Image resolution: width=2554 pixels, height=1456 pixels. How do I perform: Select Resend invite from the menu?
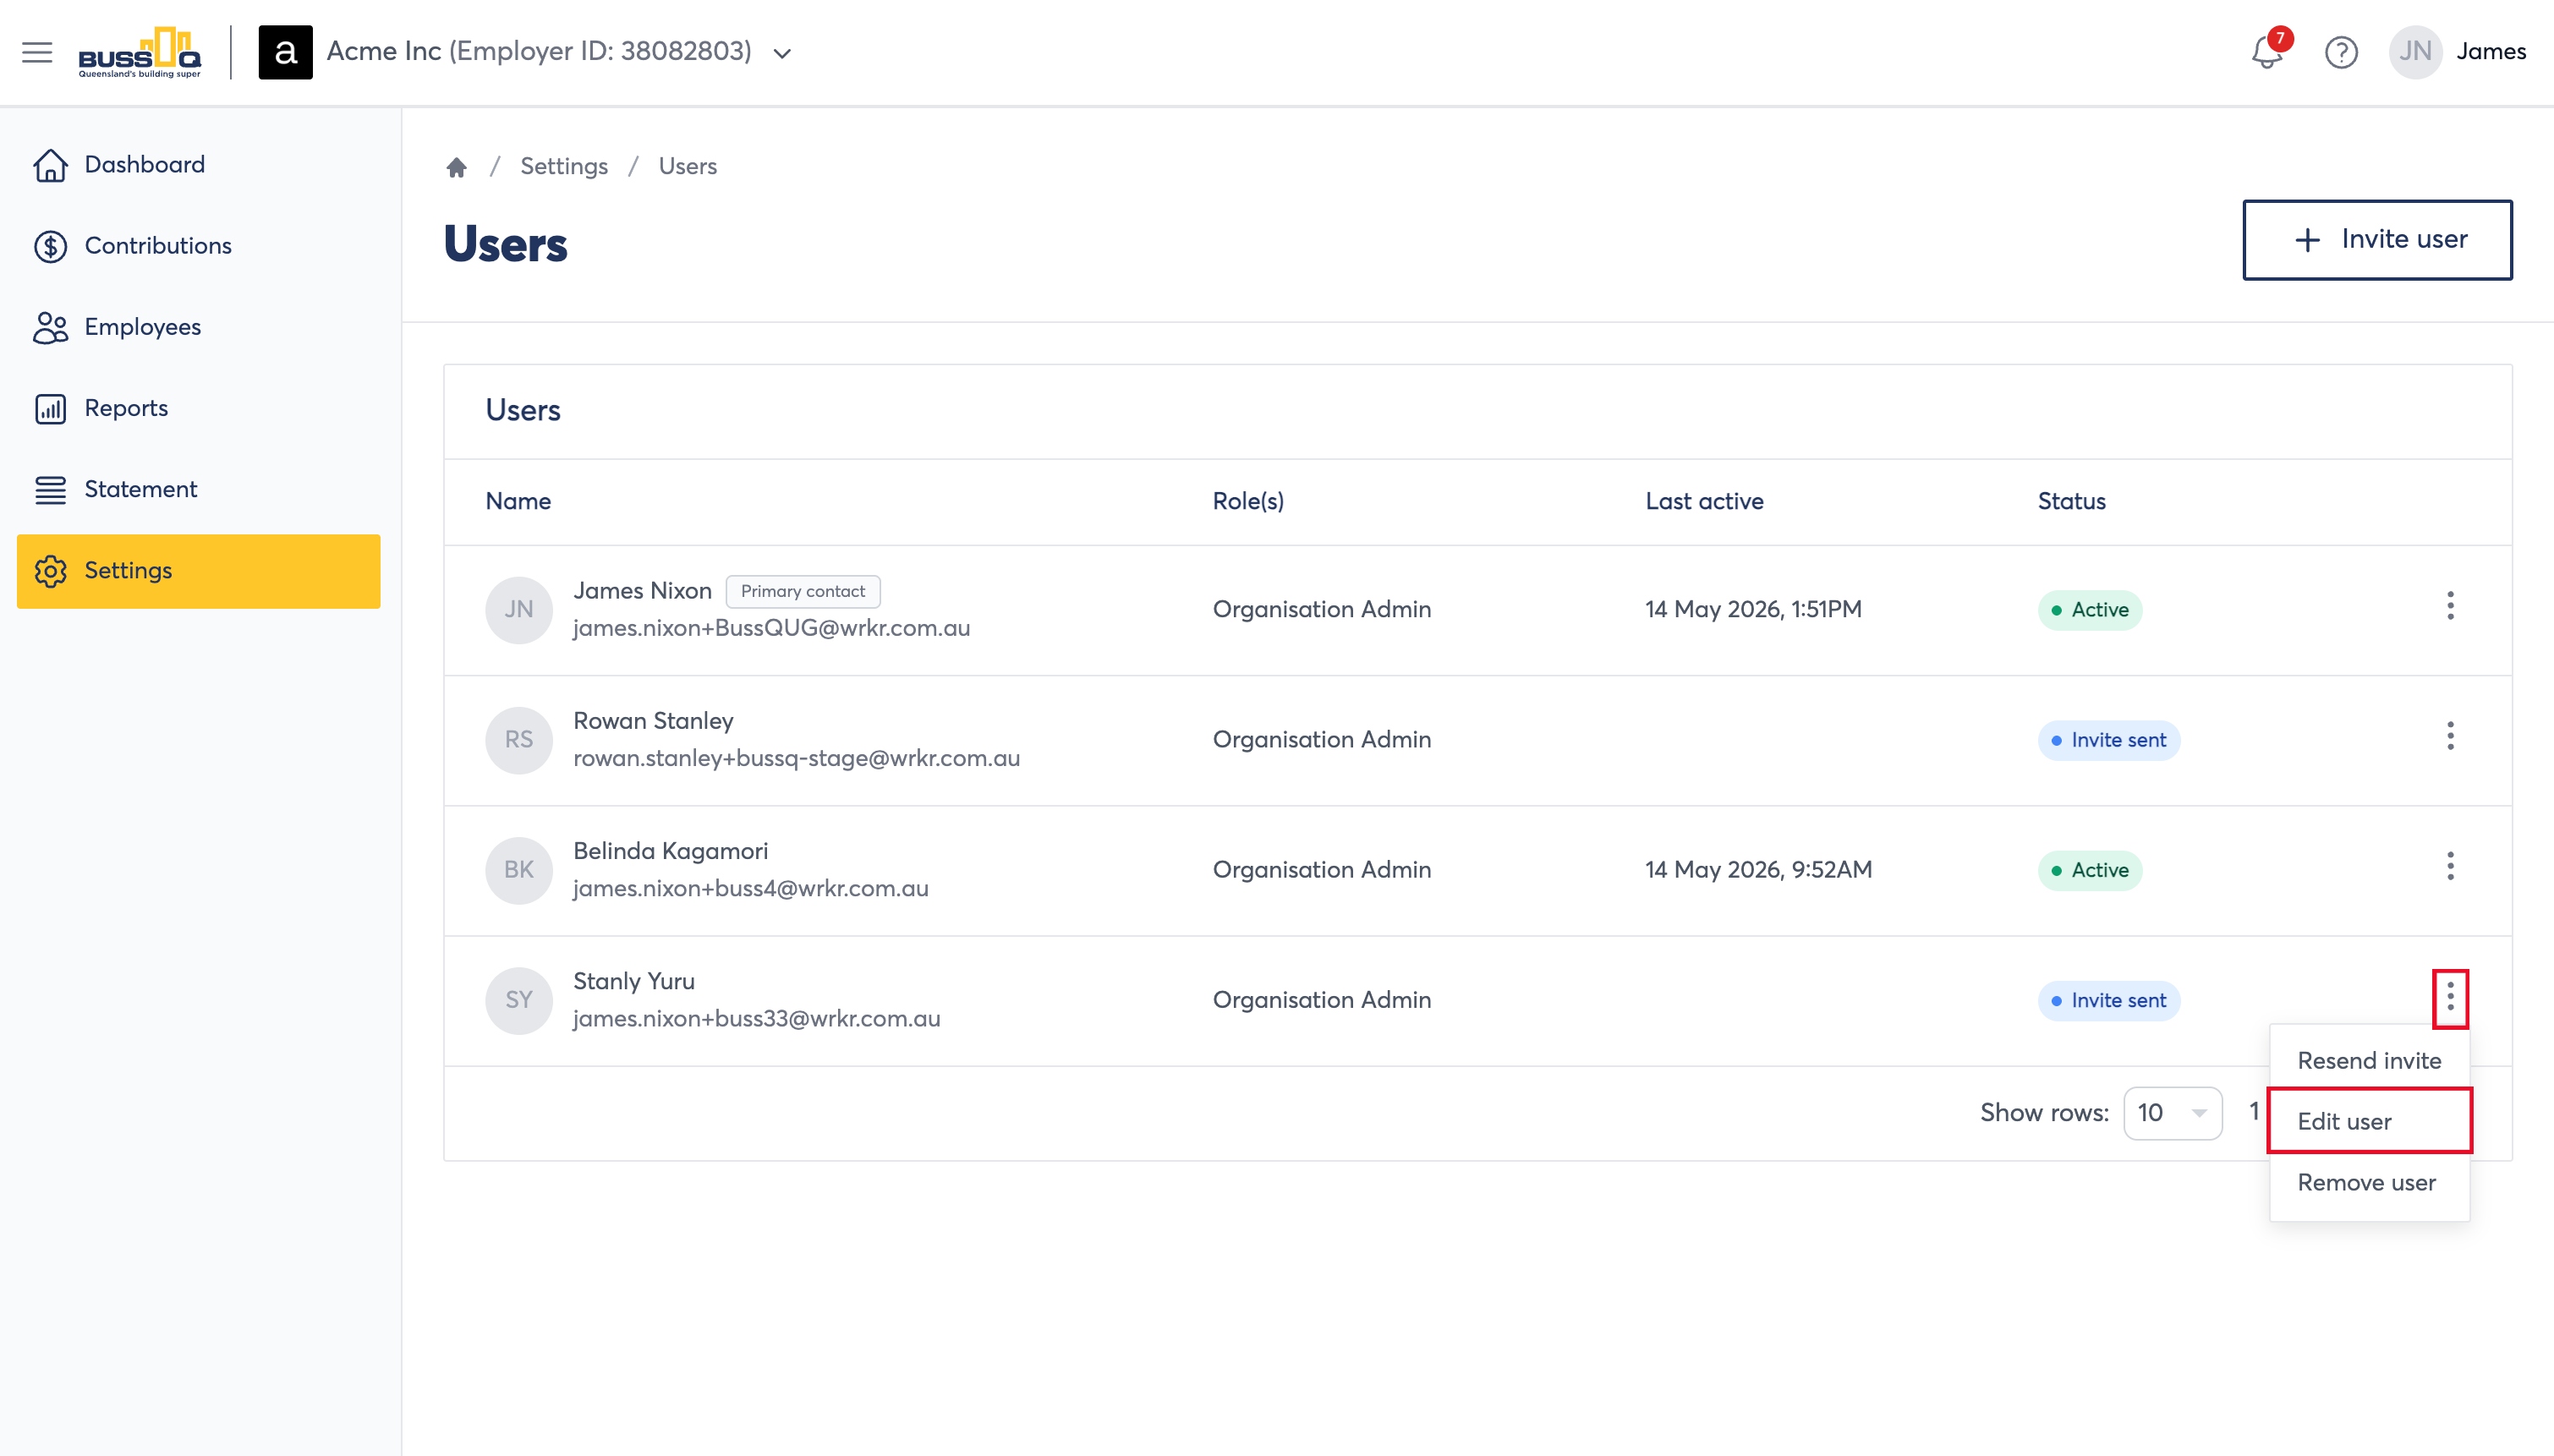coord(2369,1060)
